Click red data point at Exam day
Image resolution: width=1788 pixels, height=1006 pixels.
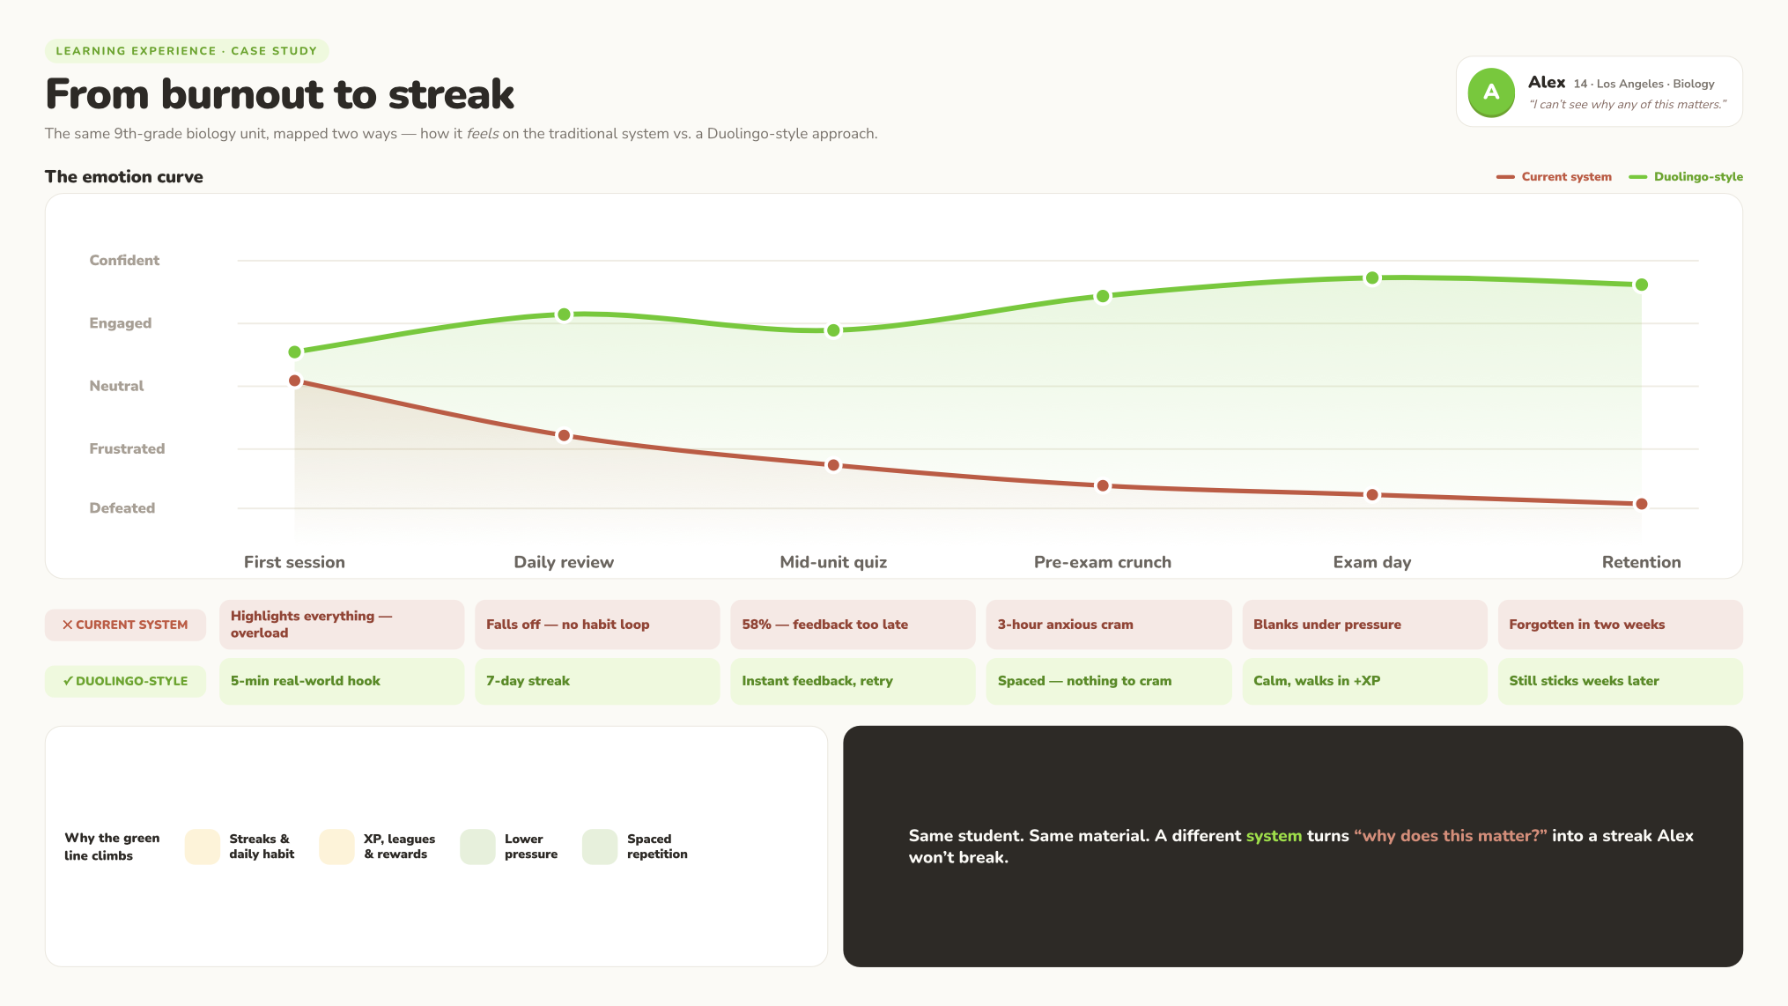tap(1372, 495)
